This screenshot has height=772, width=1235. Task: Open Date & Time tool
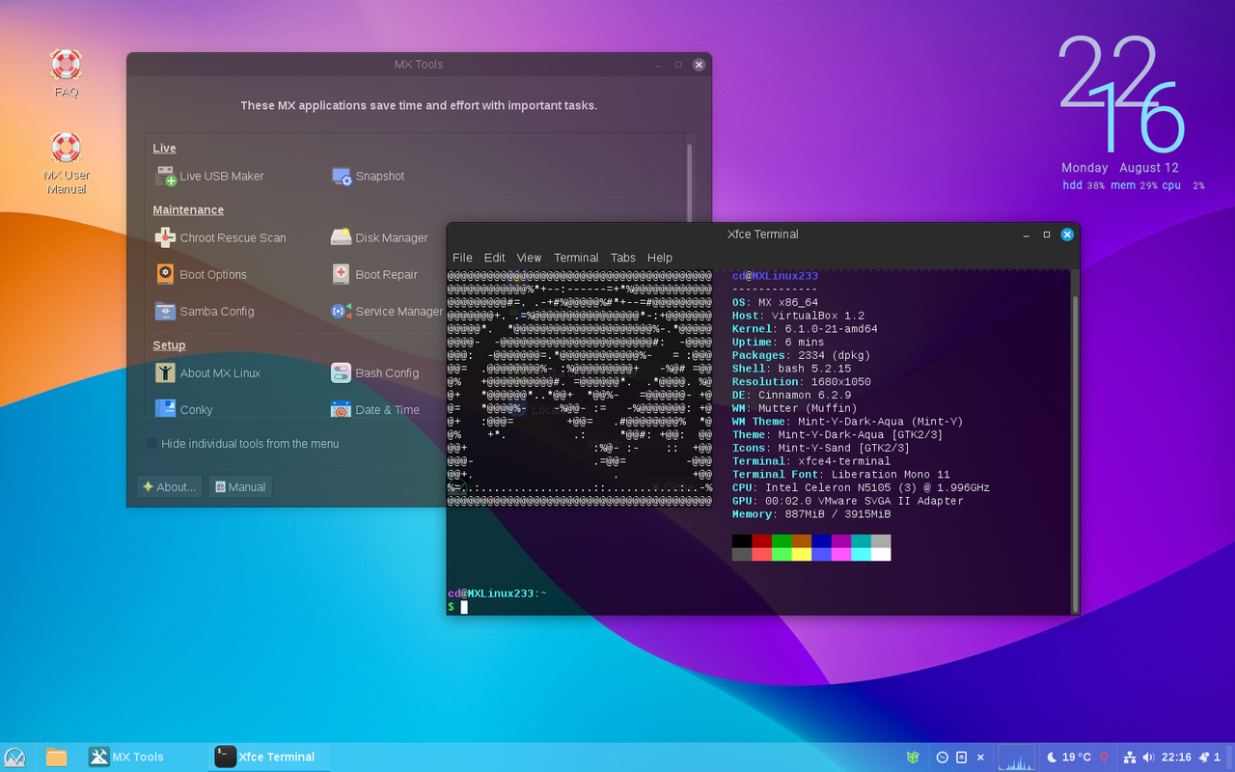(374, 409)
